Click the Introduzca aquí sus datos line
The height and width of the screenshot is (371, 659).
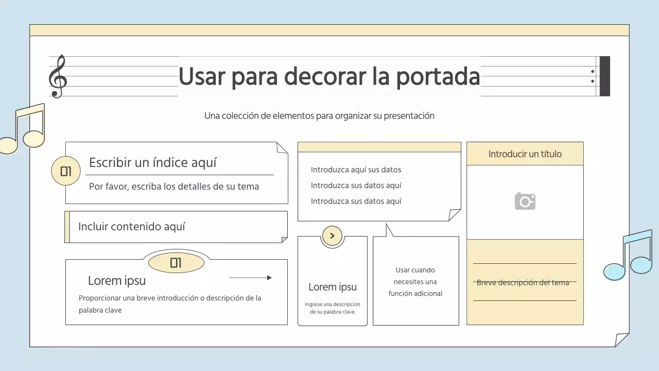[x=356, y=170]
